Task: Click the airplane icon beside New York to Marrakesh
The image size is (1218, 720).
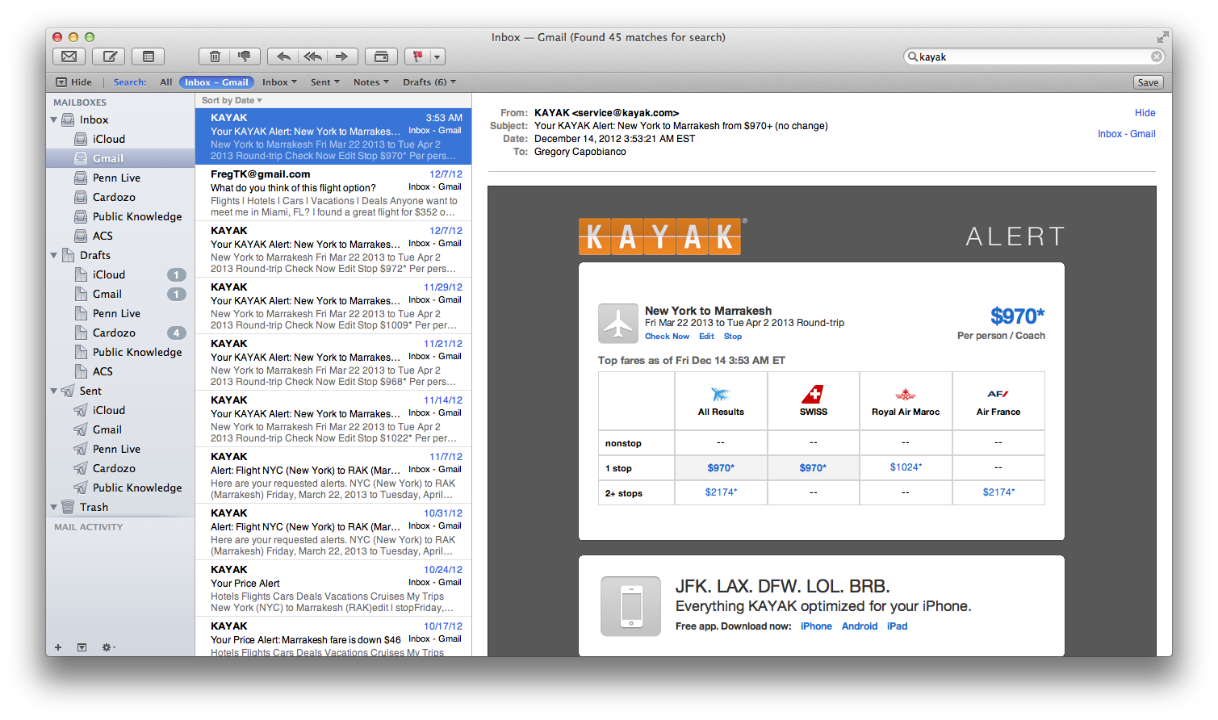Action: coord(618,324)
